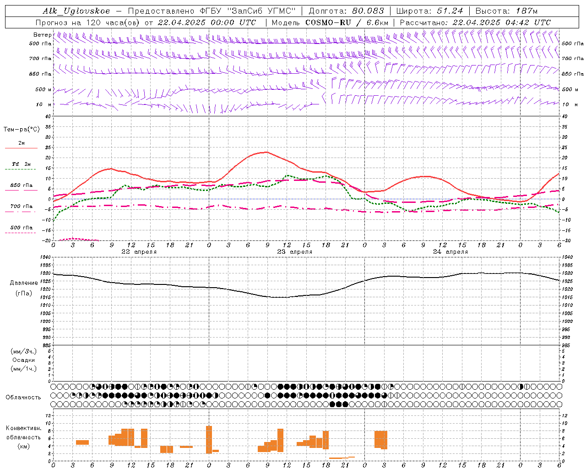The height and width of the screenshot is (469, 586).
Task: Click the 24 апреля date label
Action: point(450,252)
